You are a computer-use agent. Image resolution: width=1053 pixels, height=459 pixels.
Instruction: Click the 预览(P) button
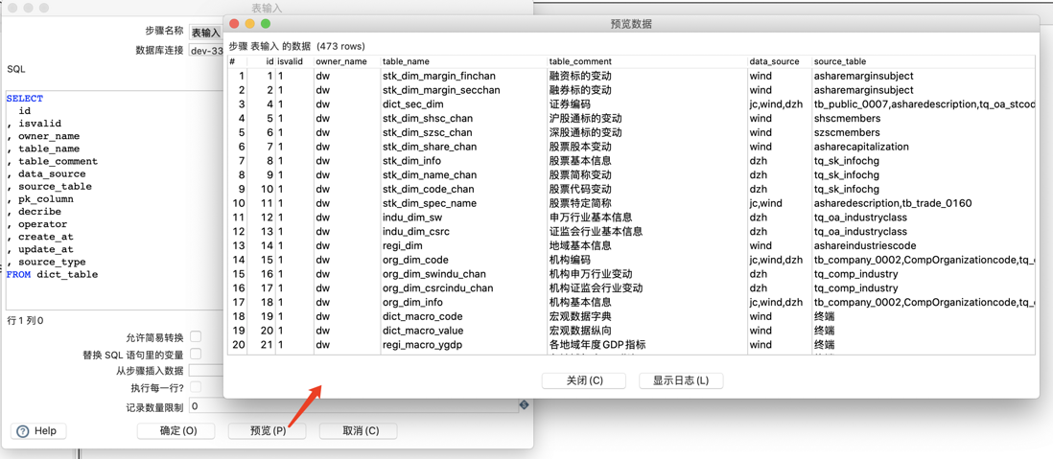tap(268, 431)
